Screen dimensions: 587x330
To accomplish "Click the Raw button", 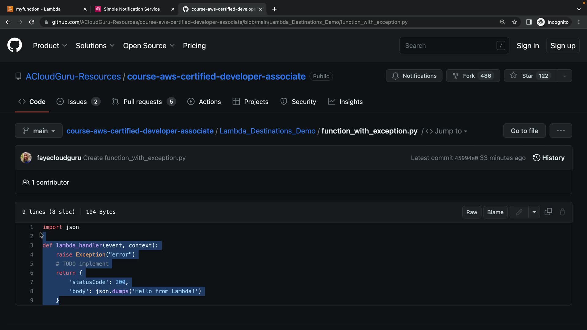I will point(471,212).
